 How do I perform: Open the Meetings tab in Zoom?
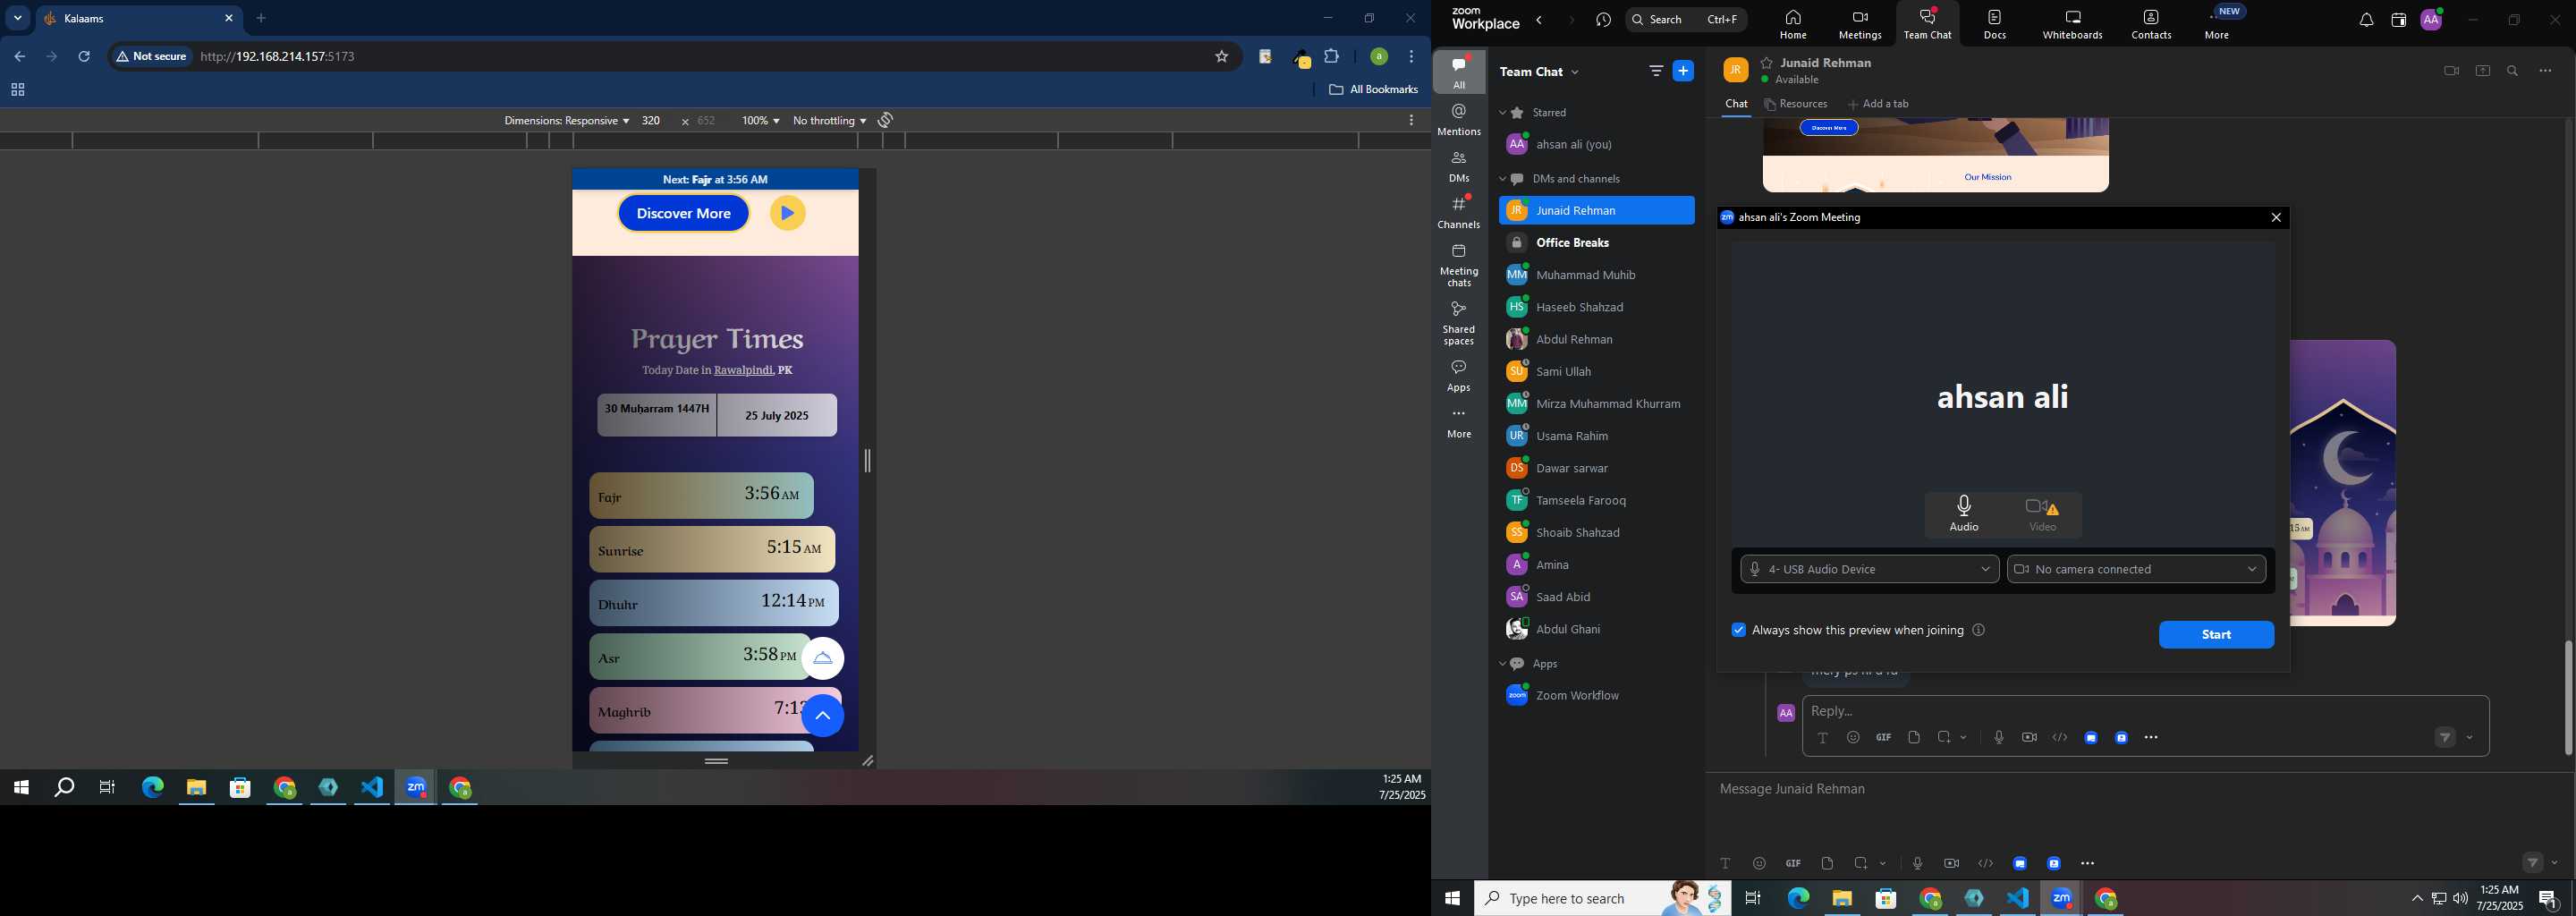coord(1859,24)
